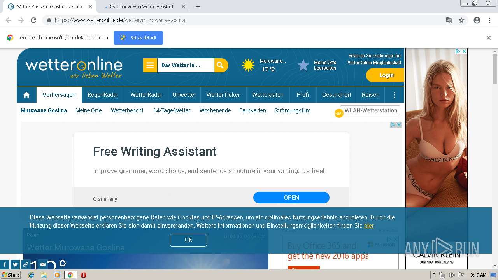The width and height of the screenshot is (498, 280).
Task: Open the Profi menu item
Action: (x=303, y=95)
